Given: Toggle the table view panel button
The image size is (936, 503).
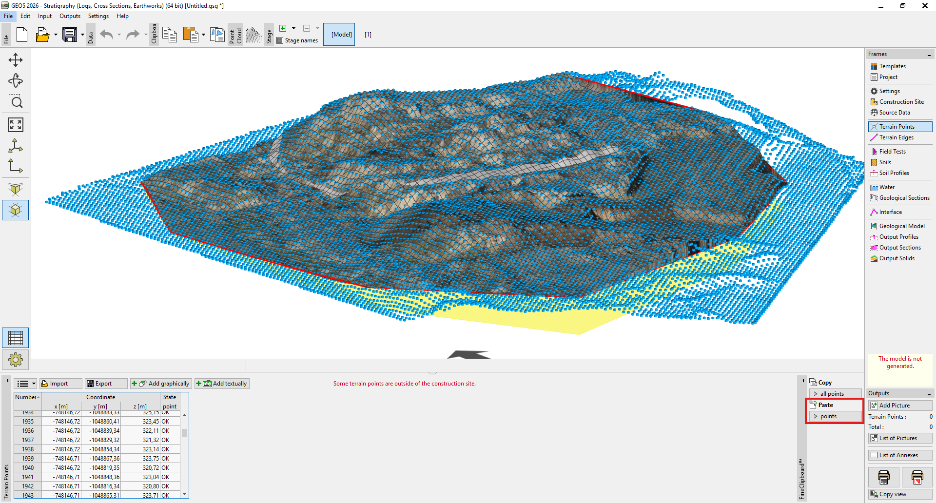Looking at the screenshot, I should [16, 338].
